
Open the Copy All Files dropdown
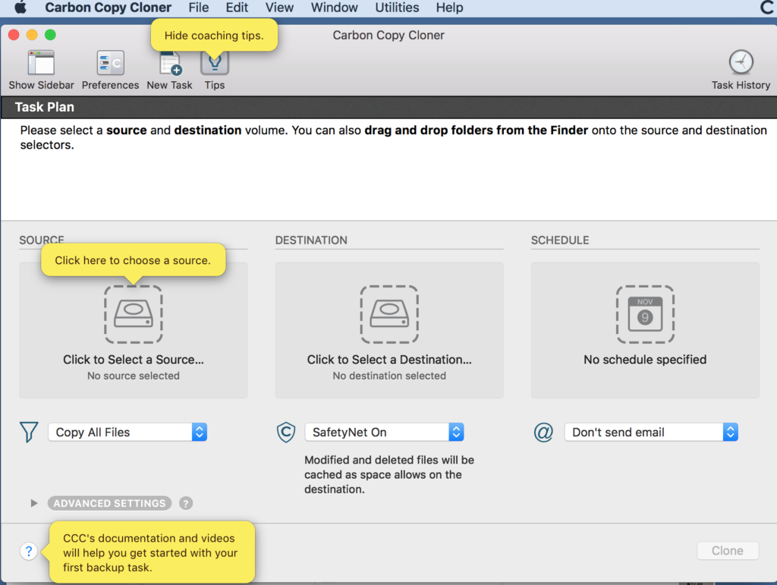tap(127, 432)
